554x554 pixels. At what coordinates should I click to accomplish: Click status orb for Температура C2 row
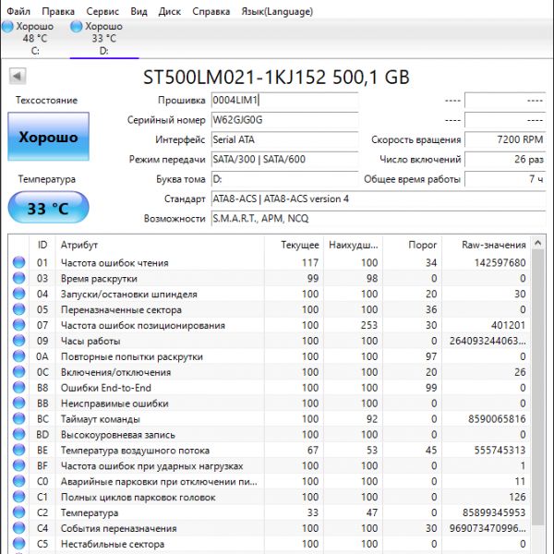tap(18, 512)
